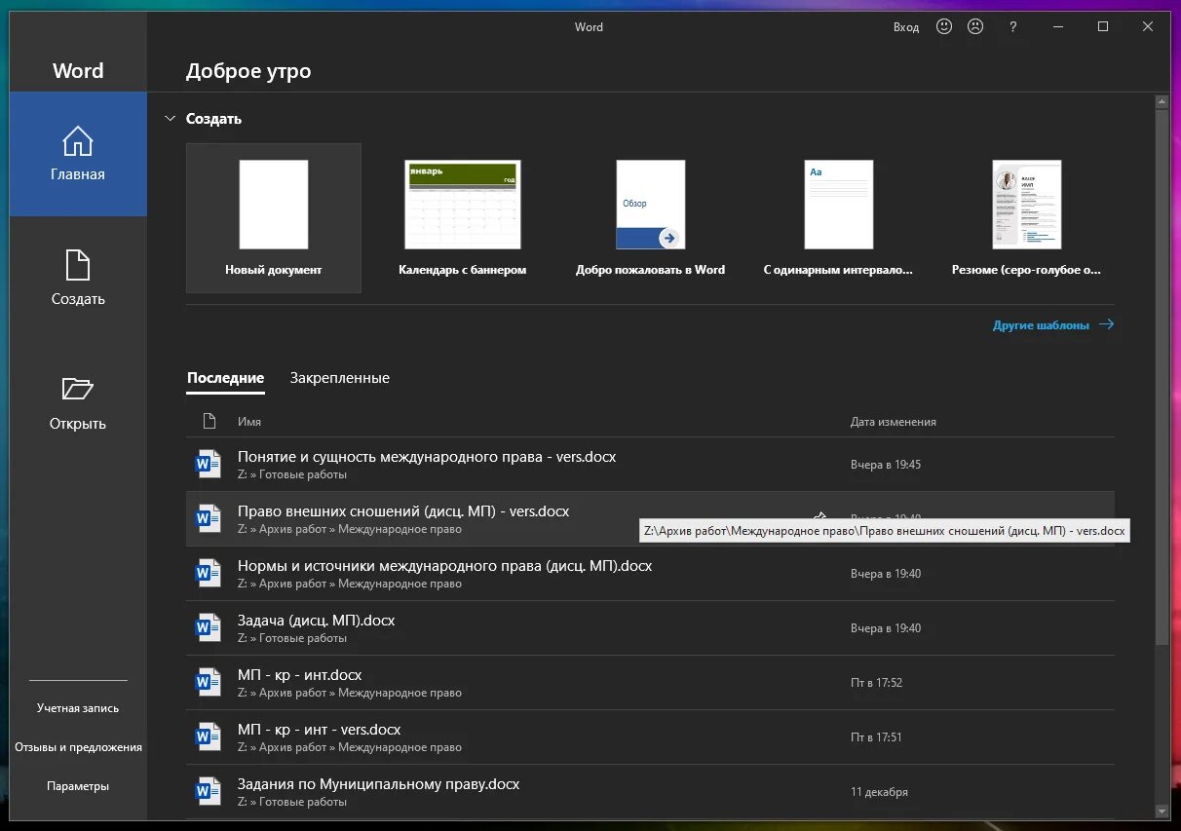Click Word icon of Нормы и источники document
Viewport: 1181px width, 831px height.
[209, 574]
